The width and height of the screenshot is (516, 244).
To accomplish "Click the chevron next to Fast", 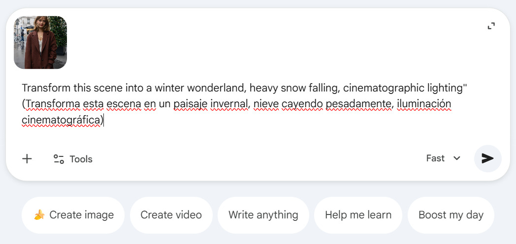I will (x=457, y=158).
